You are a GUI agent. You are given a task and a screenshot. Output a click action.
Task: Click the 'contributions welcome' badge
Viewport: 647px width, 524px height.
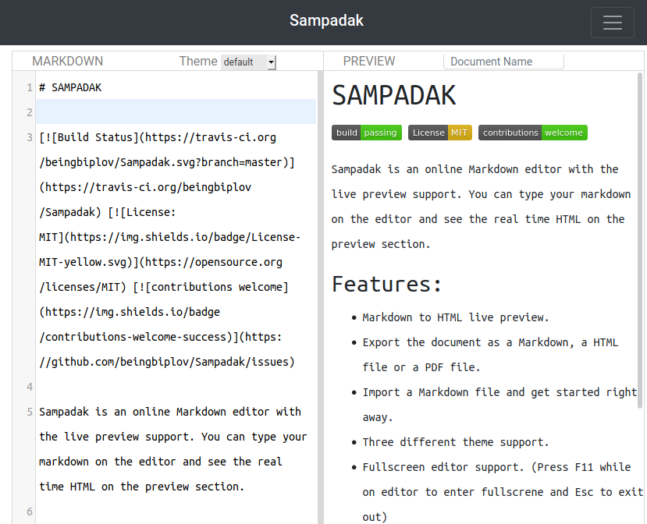pos(532,133)
